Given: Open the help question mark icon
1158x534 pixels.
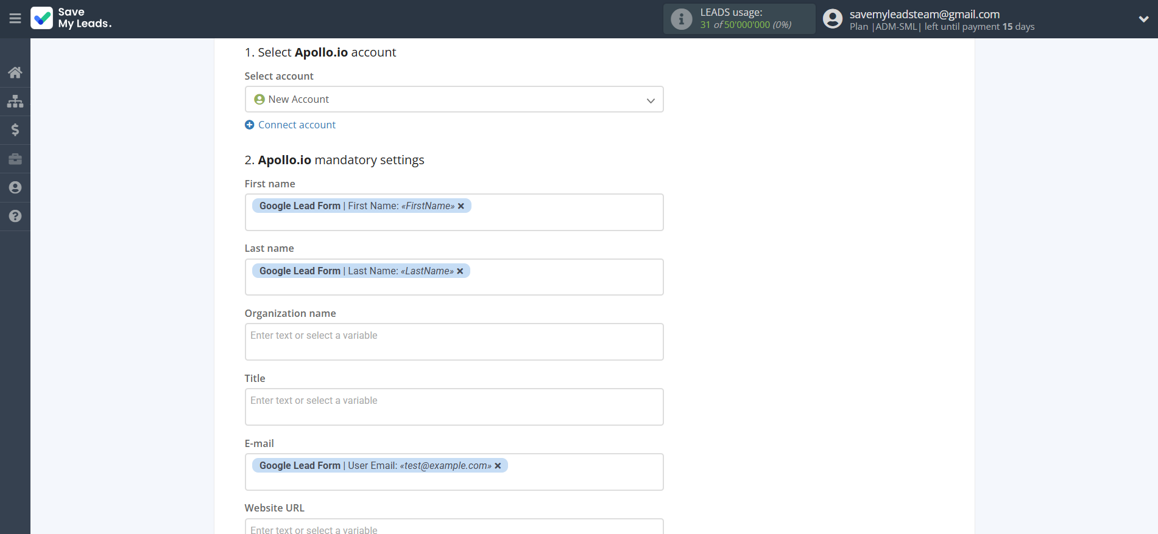Looking at the screenshot, I should pos(15,216).
